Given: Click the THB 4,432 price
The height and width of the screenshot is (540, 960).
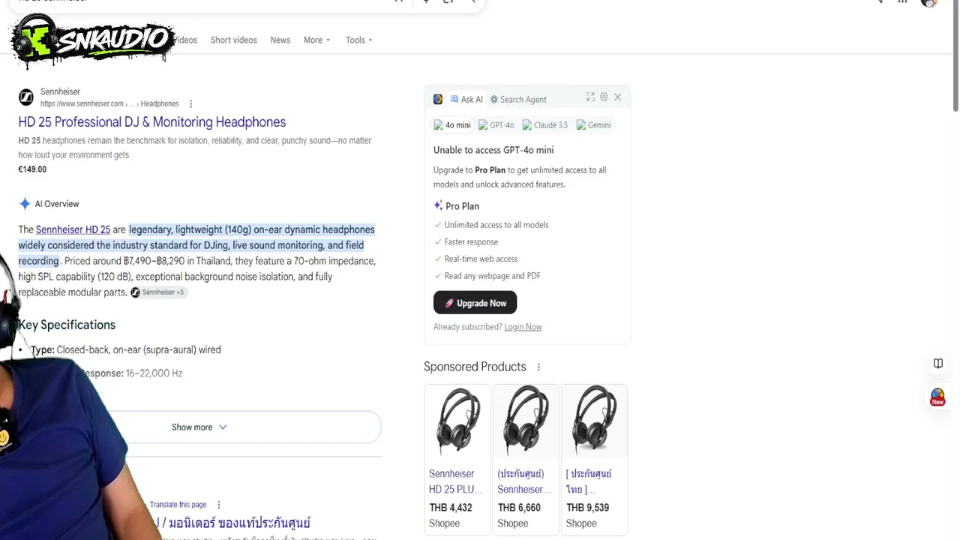Looking at the screenshot, I should [451, 508].
